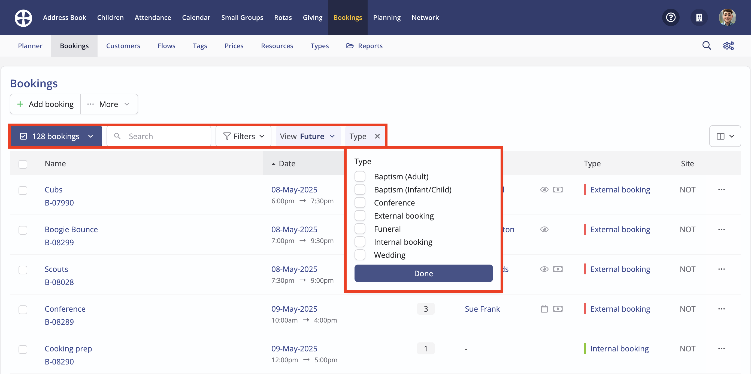Image resolution: width=751 pixels, height=374 pixels.
Task: Open the ellipsis menu for Scouts booking
Action: [x=721, y=269]
